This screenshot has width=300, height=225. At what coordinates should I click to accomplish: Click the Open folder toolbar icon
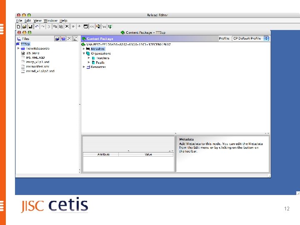(24, 27)
